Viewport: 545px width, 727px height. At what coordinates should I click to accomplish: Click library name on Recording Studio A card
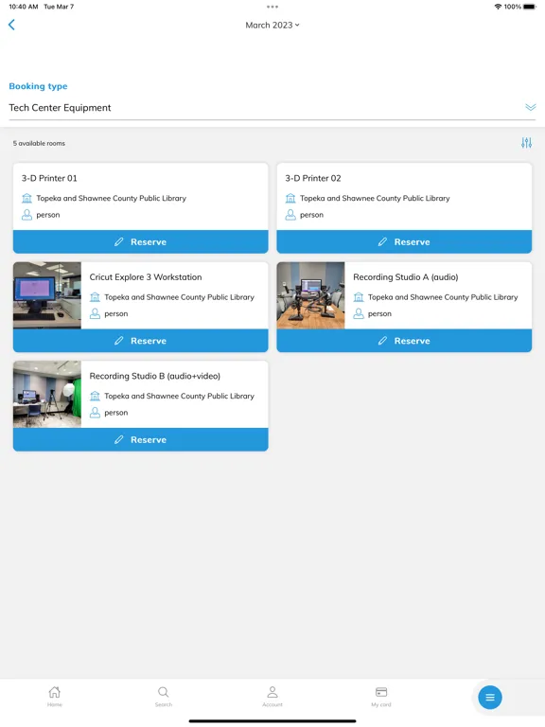pyautogui.click(x=443, y=297)
